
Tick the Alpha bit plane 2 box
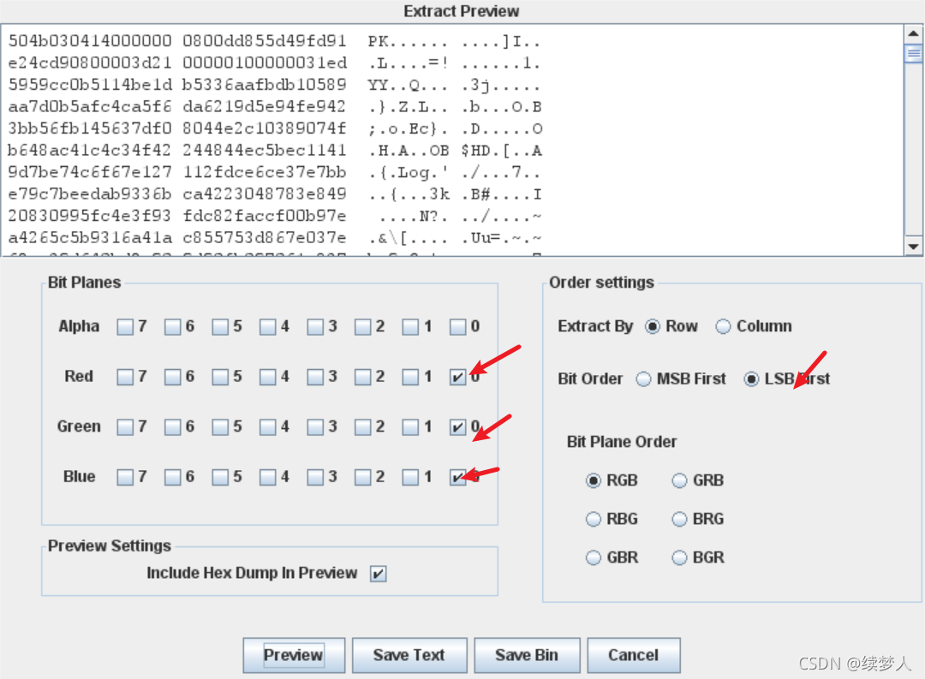(363, 327)
